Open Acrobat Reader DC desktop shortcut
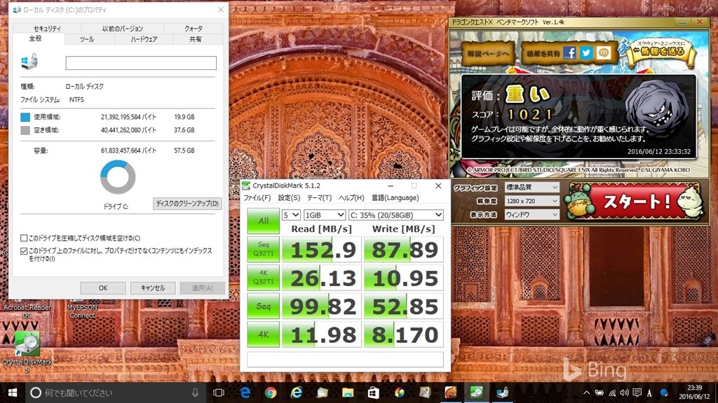The width and height of the screenshot is (718, 403). [27, 311]
